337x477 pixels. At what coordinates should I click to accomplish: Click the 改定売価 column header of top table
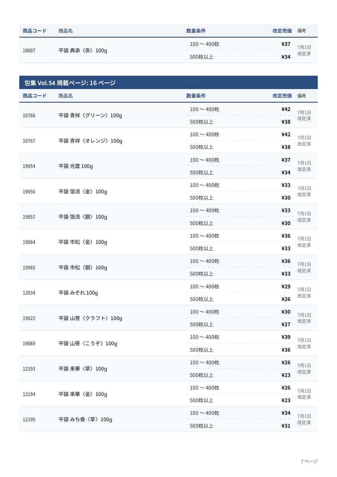tap(282, 31)
